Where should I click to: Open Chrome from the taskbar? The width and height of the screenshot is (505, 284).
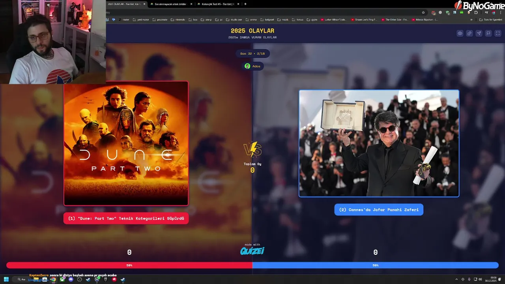click(x=53, y=279)
